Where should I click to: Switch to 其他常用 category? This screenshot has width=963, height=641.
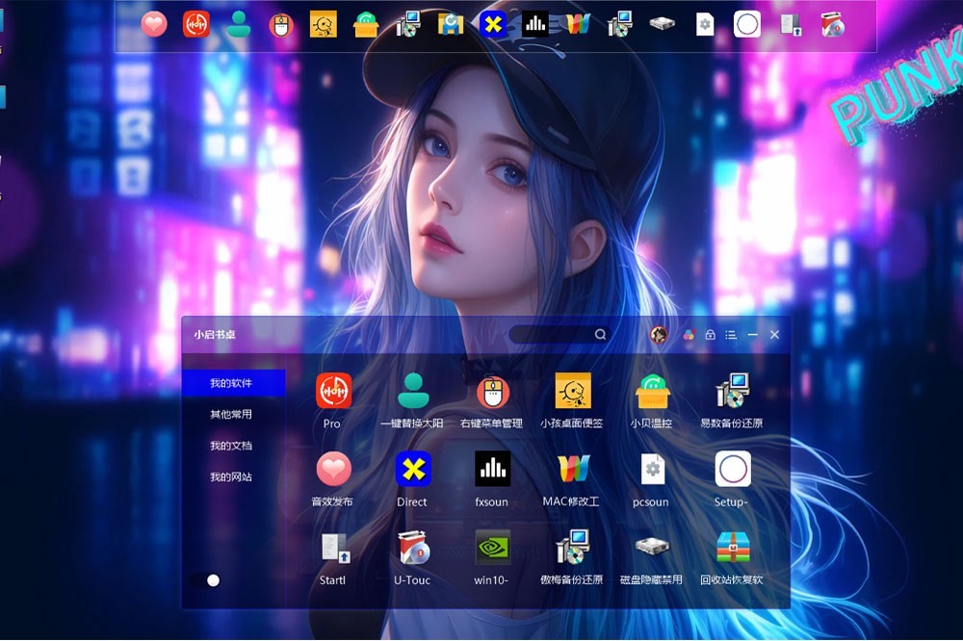tap(231, 415)
